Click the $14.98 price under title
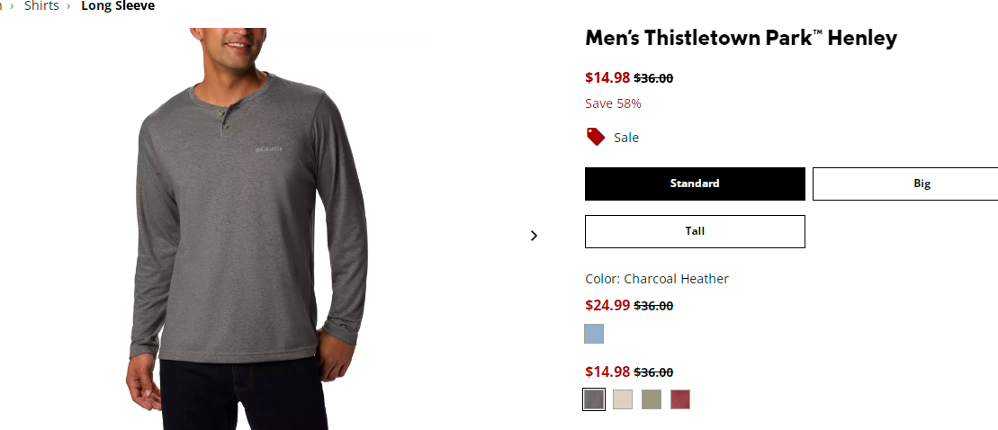The image size is (998, 430). (x=607, y=77)
